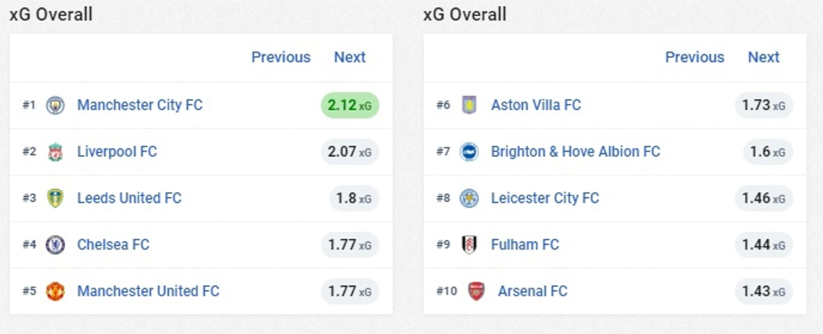Click the Chelsea FC crest icon
Screen dimensions: 823x334
(x=55, y=245)
